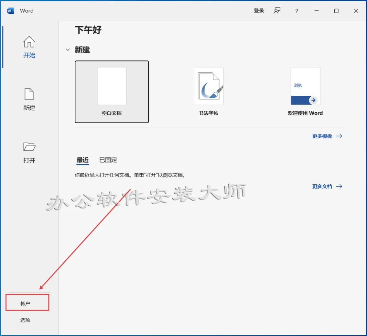Click the 你最近尚未打开任何文档 message text

(x=130, y=175)
